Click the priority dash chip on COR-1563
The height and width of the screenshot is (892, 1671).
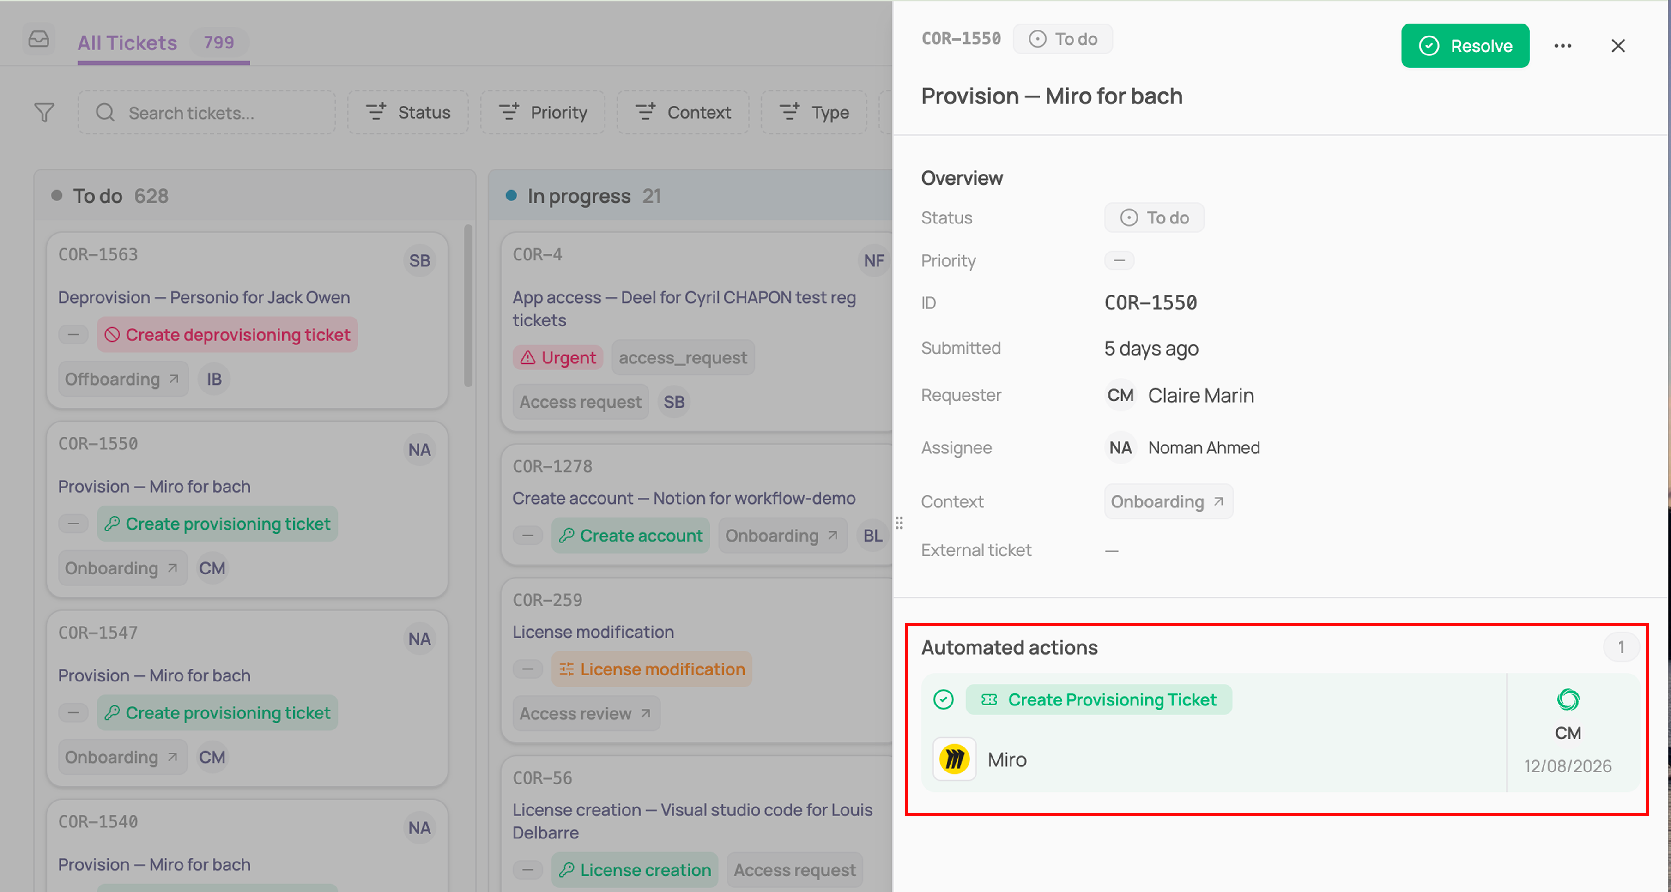pos(73,334)
